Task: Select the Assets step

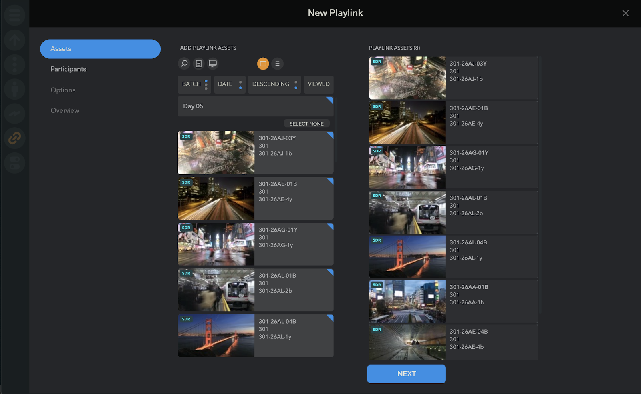Action: (100, 49)
